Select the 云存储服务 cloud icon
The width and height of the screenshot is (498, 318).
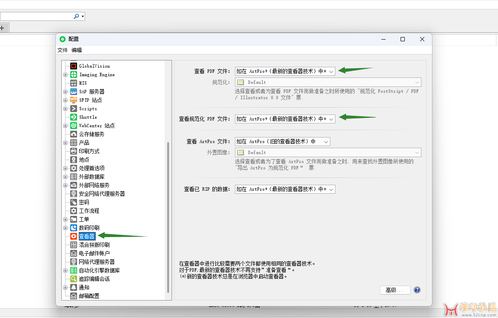pos(74,134)
